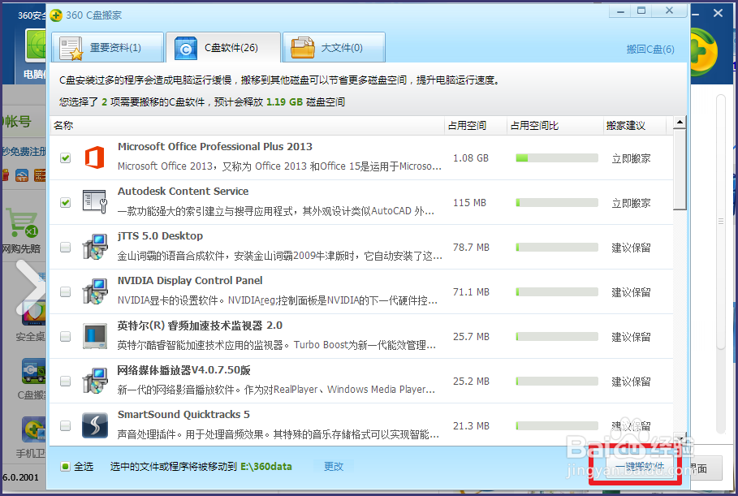The image size is (738, 496).
Task: Click jTTS 5.0 Desktop usage ratio bar
Action: [x=557, y=248]
